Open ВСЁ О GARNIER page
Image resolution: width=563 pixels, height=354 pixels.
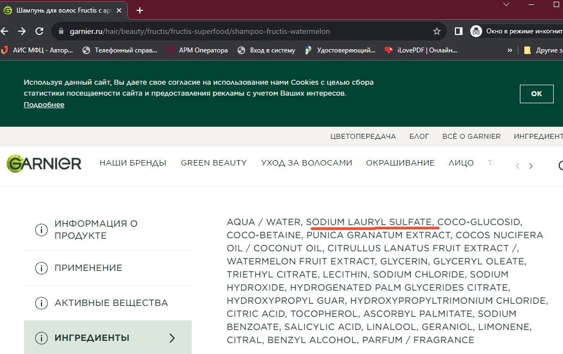pyautogui.click(x=471, y=137)
